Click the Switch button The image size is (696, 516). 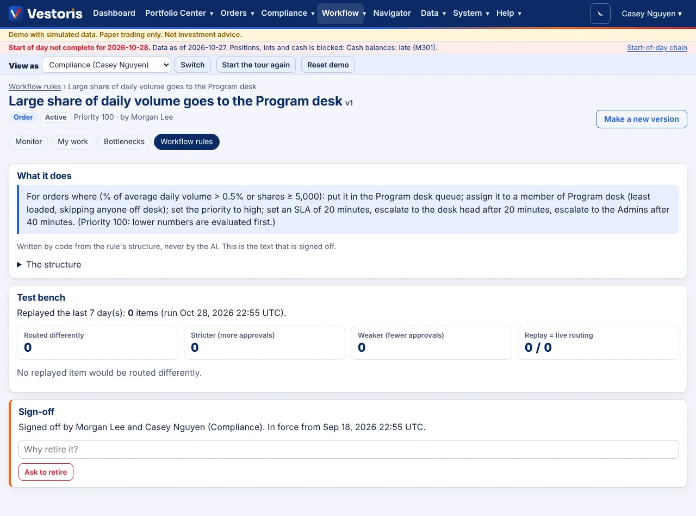tap(192, 65)
